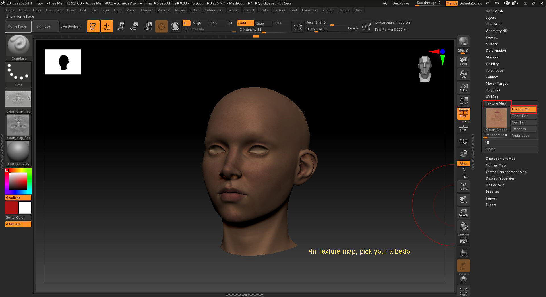Expand the Normal Map section
This screenshot has width=546, height=297.
coord(495,165)
